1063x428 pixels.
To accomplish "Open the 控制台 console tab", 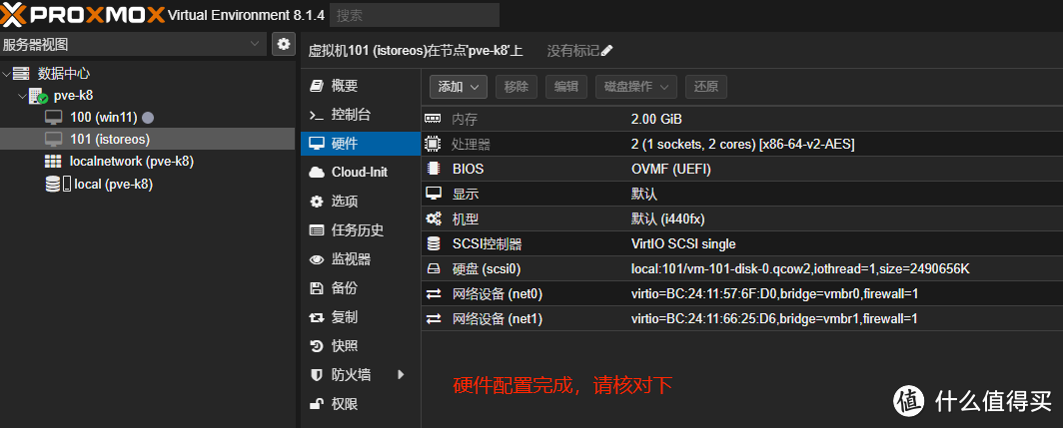I will (x=361, y=115).
